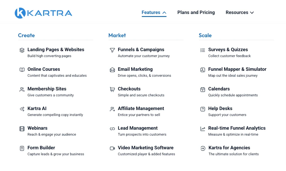Go to Kartra for Agencies
Viewport: 286px width, 171px height.
tap(229, 148)
